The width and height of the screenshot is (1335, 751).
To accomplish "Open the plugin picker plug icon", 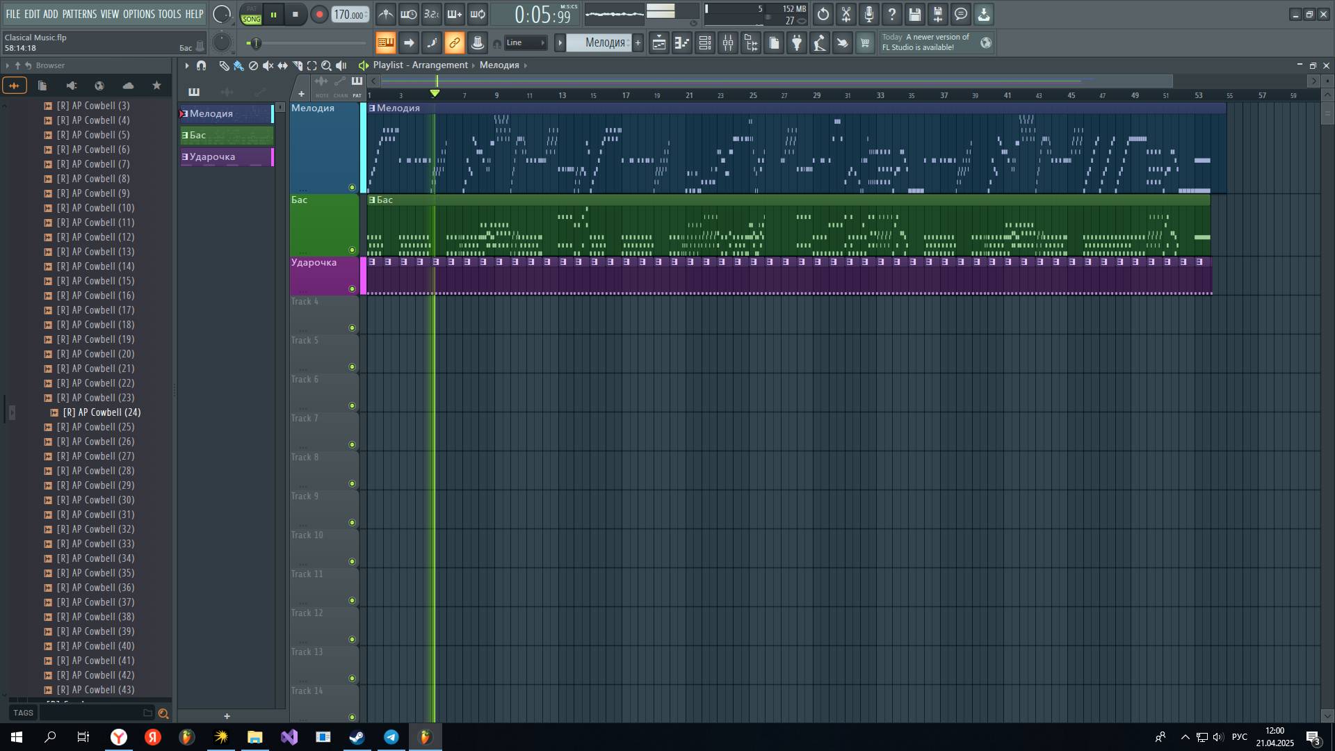I will pos(797,43).
